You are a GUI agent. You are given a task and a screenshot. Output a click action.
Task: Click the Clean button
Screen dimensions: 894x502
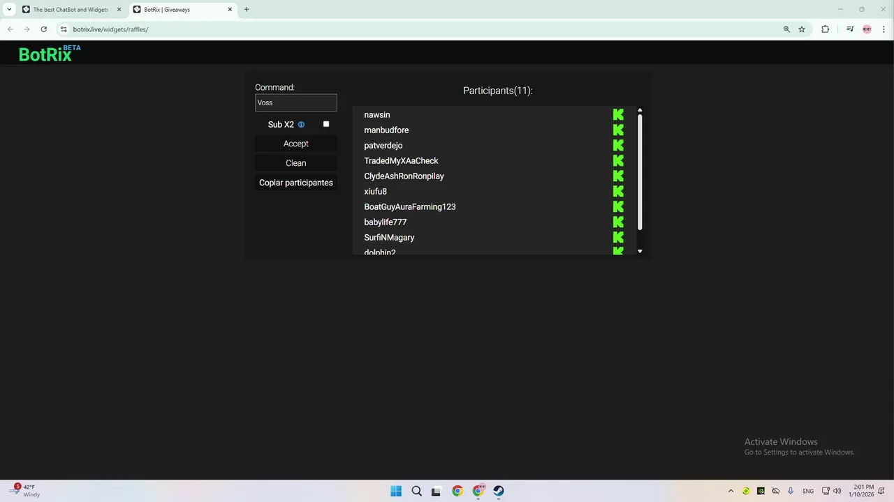[x=296, y=163]
